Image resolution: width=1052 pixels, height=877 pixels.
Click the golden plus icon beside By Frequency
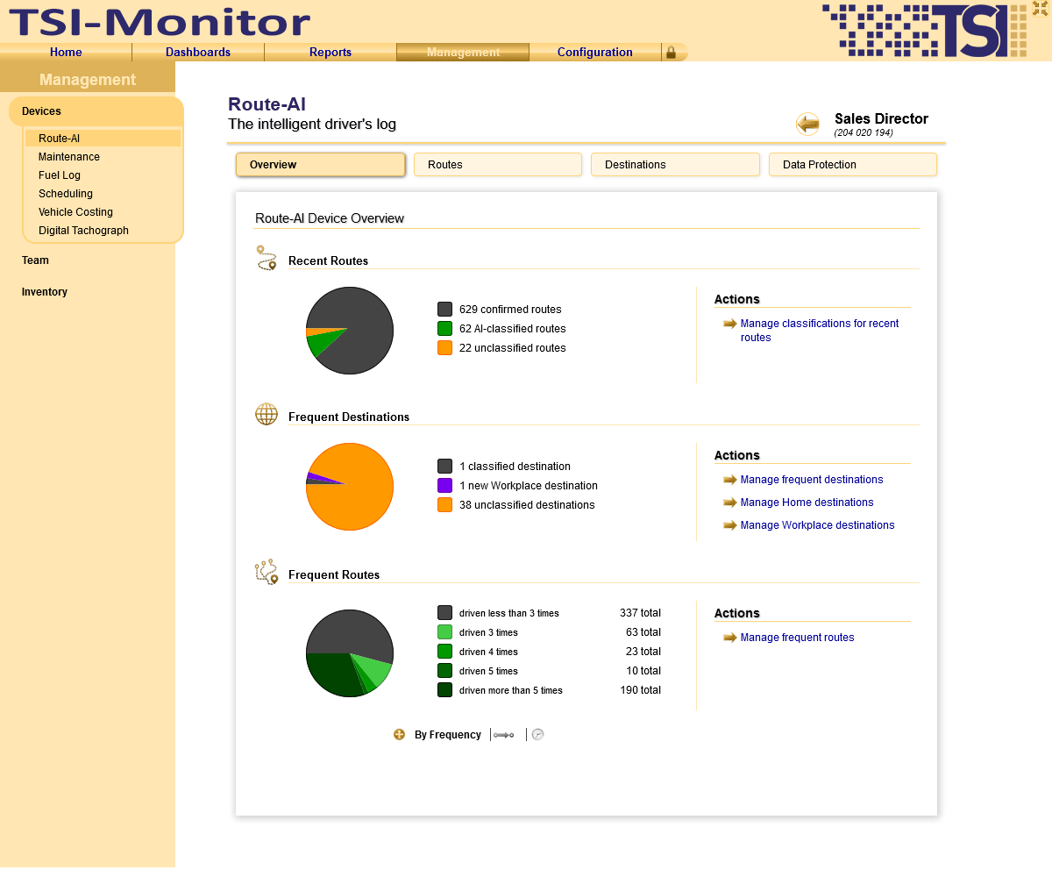click(x=400, y=735)
